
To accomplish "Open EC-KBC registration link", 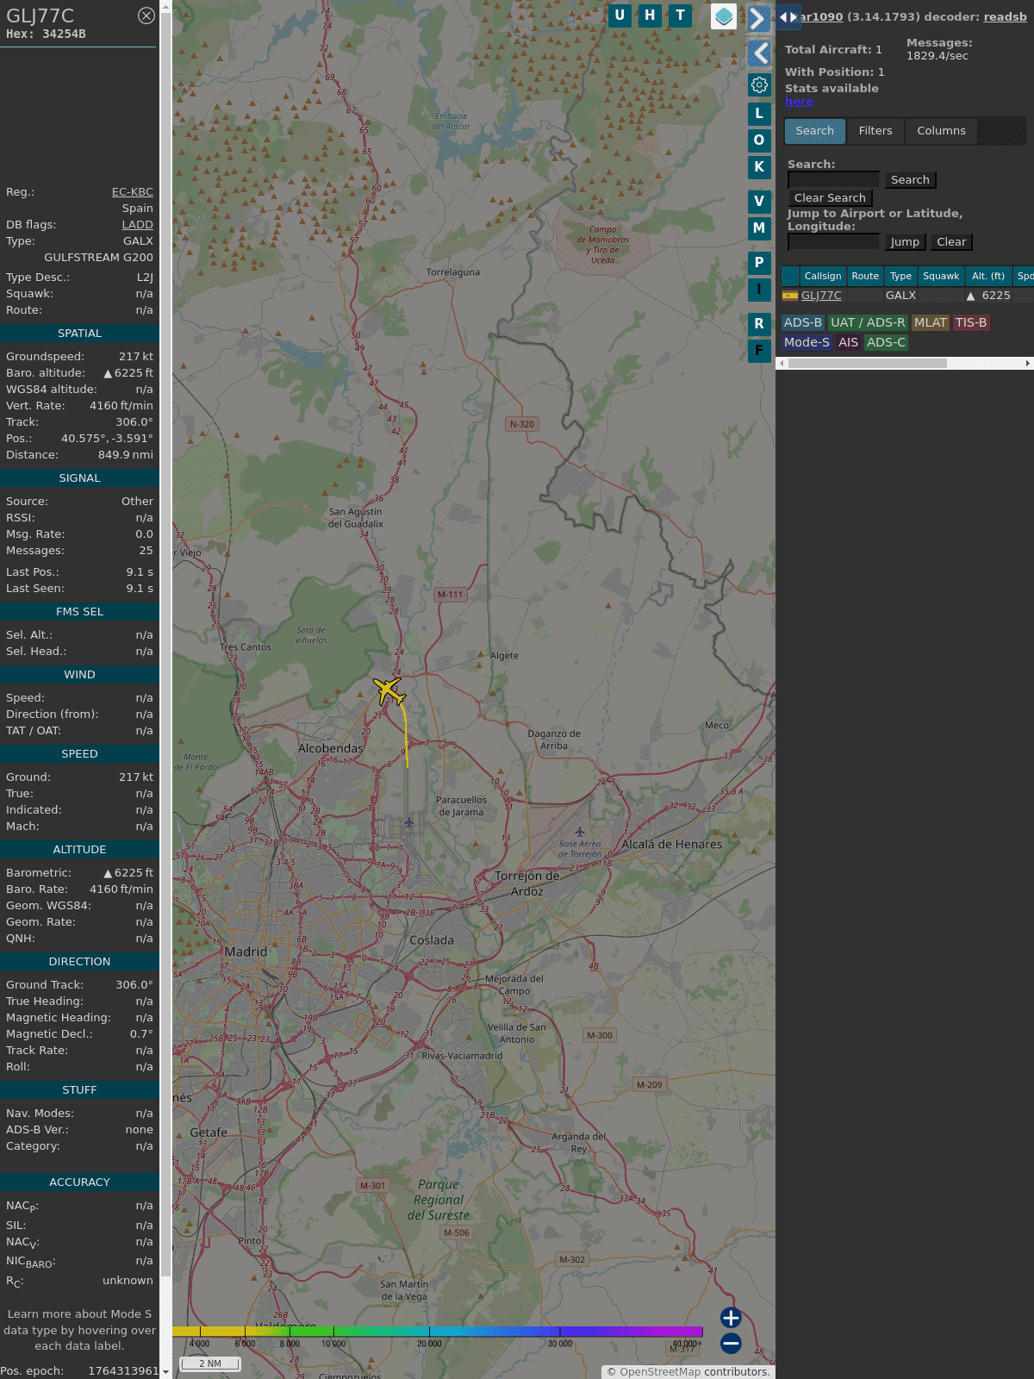I will [x=133, y=192].
